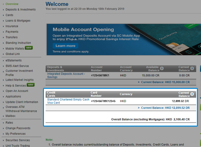The image size is (201, 147).
Task: Click the Learn more banner button
Action: [65, 46]
